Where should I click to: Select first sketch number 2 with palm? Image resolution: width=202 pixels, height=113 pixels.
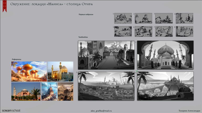tap(143, 18)
